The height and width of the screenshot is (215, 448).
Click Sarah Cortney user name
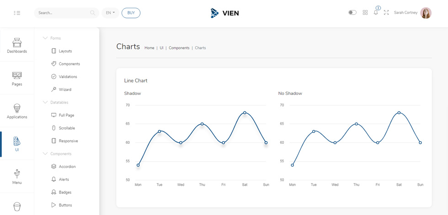[406, 12]
